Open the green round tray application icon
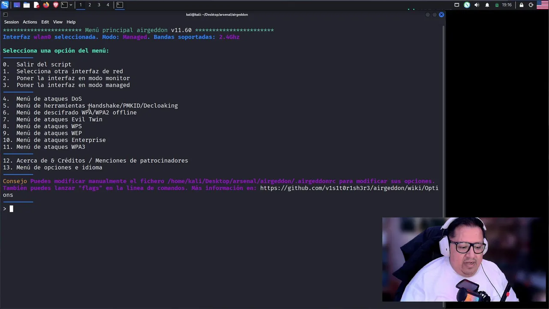The image size is (549, 309). [x=467, y=5]
